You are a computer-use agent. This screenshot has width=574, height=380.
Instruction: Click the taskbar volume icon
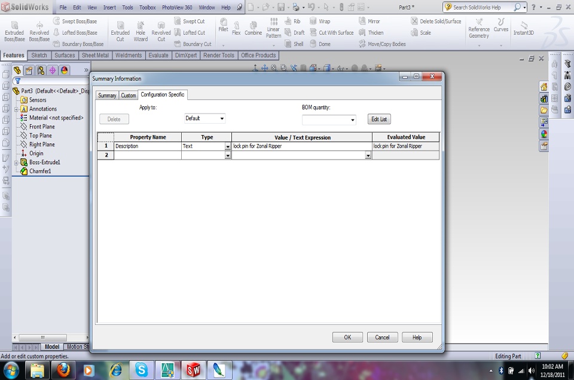pyautogui.click(x=531, y=370)
